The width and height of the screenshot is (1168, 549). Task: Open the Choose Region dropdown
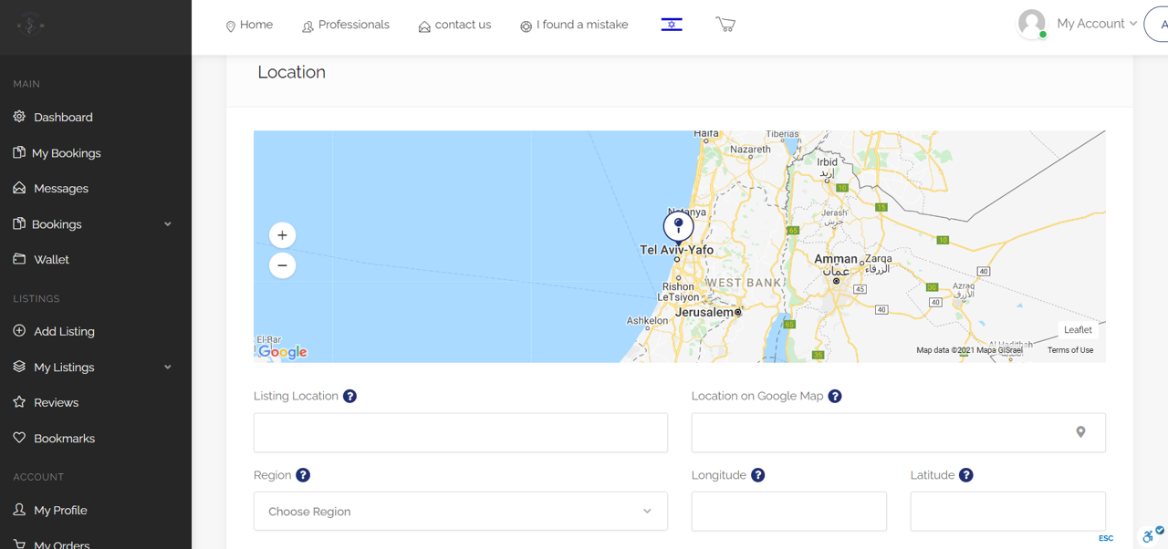click(x=460, y=512)
